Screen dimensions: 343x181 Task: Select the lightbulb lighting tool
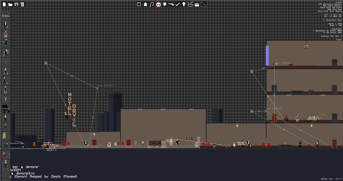click(x=184, y=4)
